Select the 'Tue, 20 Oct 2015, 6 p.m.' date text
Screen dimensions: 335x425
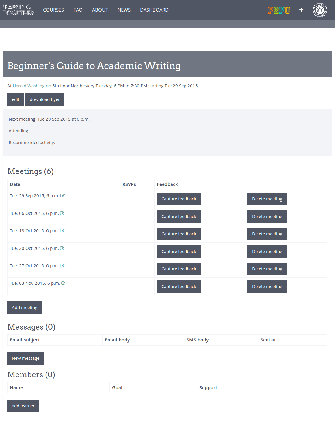(x=34, y=248)
